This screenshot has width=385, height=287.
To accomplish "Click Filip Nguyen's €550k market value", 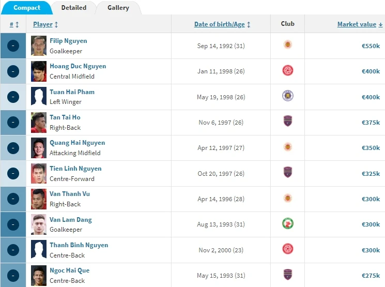I will point(371,46).
